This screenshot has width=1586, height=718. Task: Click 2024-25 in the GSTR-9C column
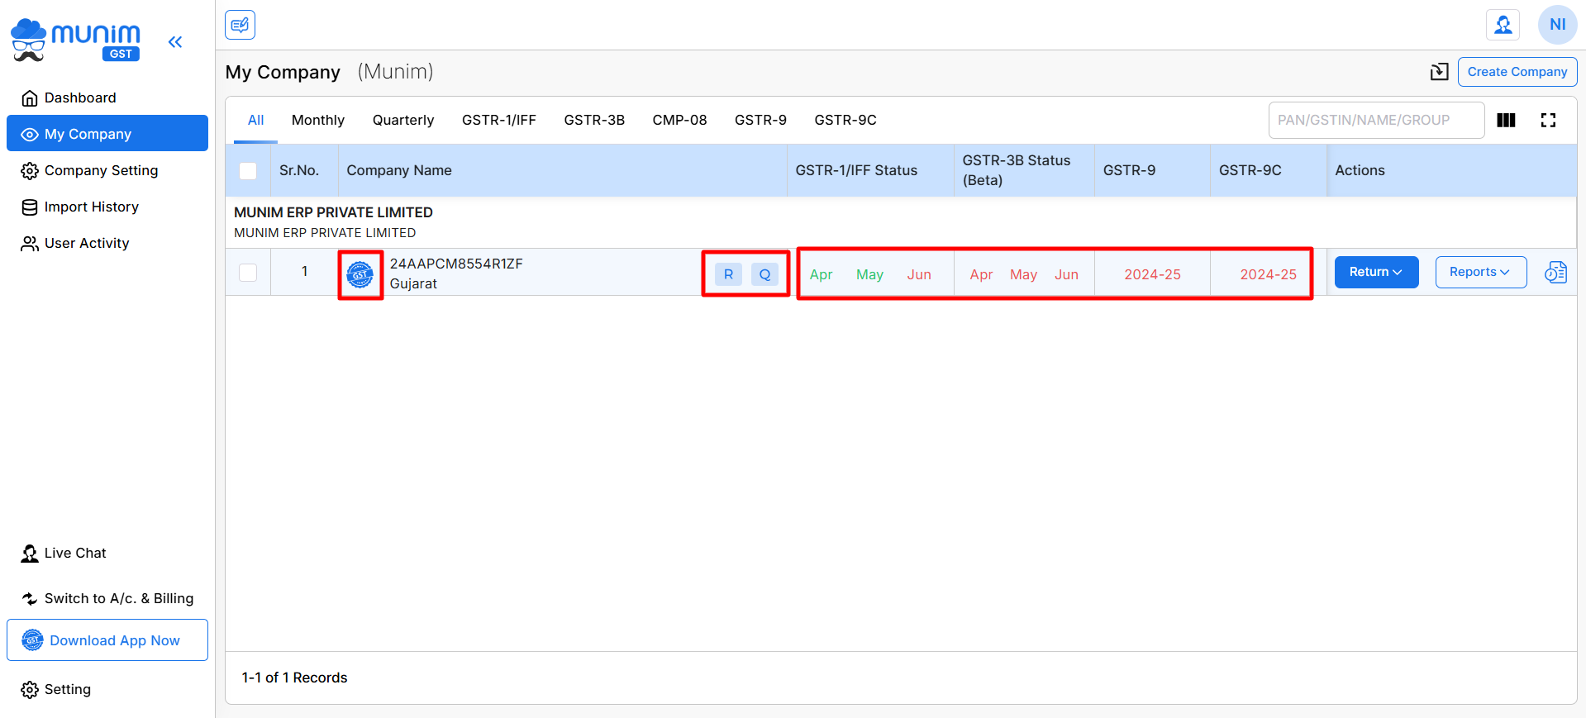pos(1268,275)
